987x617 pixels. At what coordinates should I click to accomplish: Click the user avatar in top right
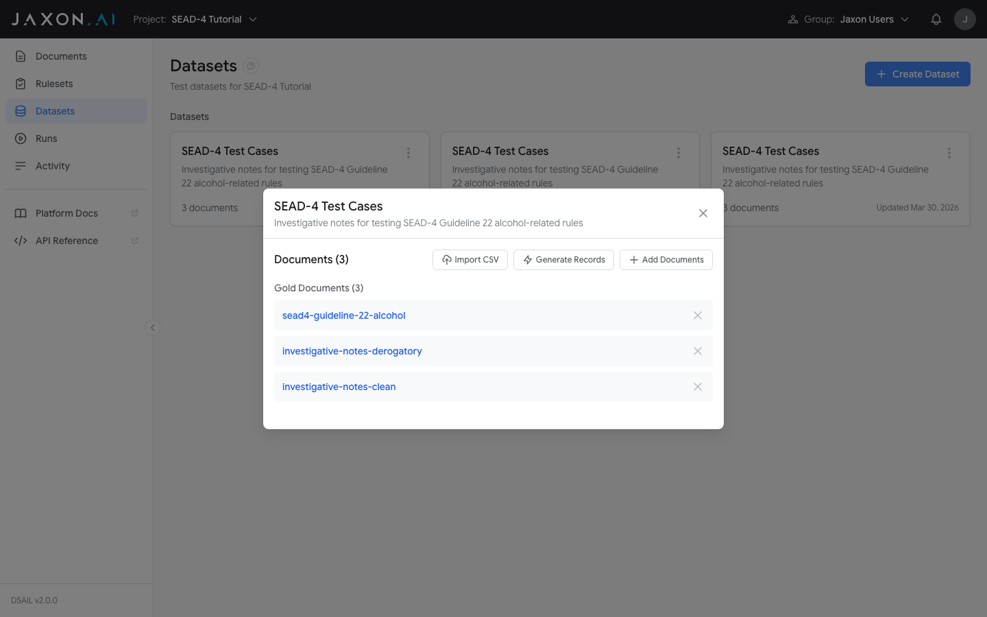[964, 19]
